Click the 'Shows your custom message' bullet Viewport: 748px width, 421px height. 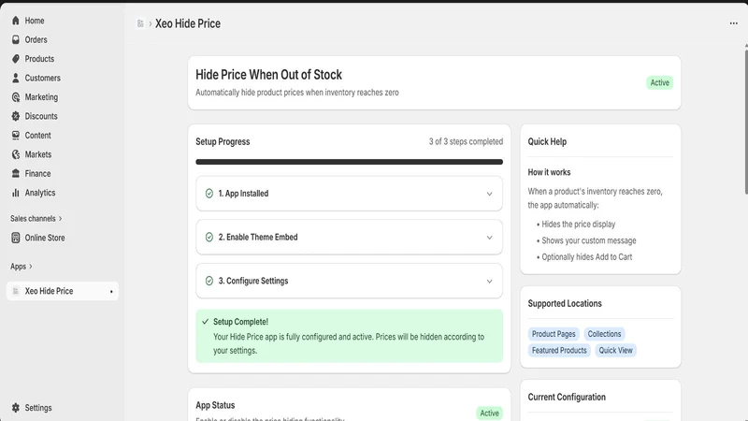click(x=589, y=240)
